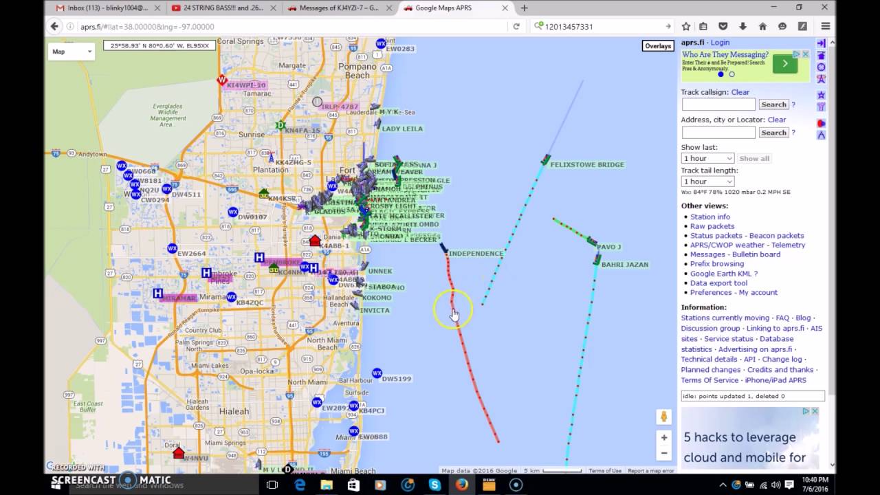This screenshot has width=880, height=495.
Task: Click the smiley face toolbar icon
Action: [x=782, y=26]
